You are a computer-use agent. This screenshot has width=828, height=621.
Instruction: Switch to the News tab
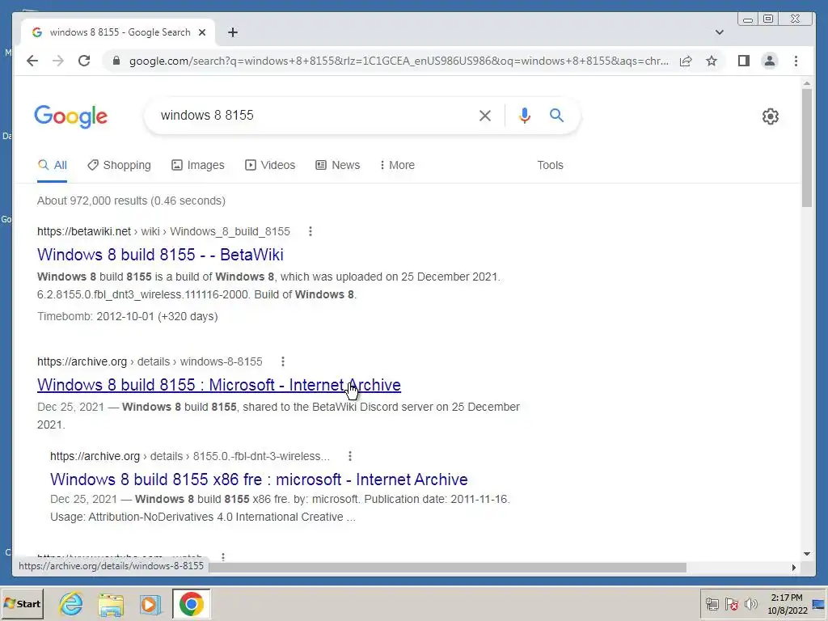[x=338, y=165]
